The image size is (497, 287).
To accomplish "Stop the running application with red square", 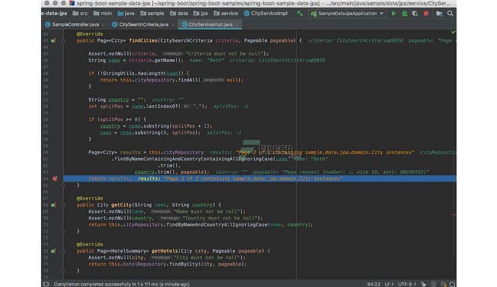I will click(426, 14).
